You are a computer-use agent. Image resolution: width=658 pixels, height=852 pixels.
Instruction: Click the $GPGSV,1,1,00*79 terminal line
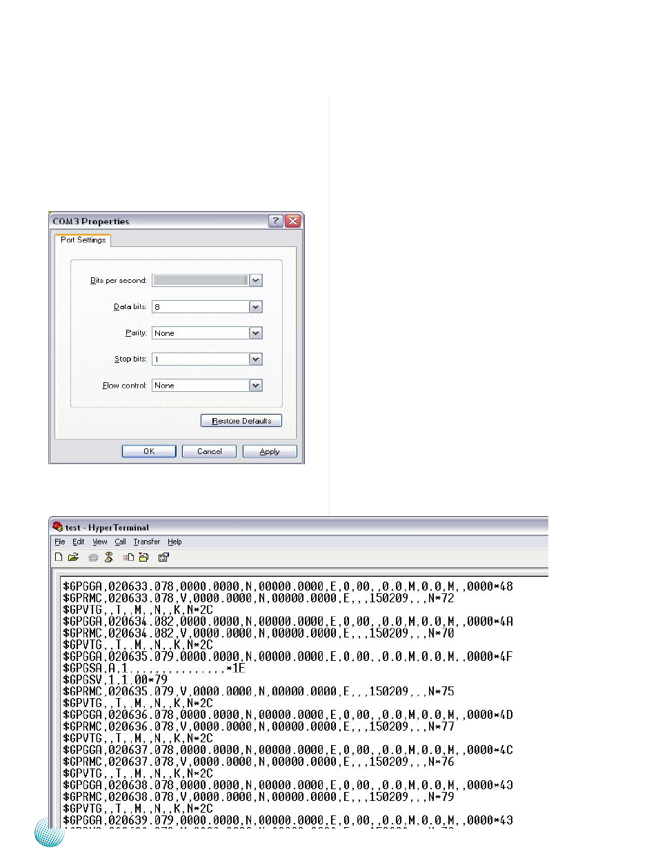(x=115, y=680)
